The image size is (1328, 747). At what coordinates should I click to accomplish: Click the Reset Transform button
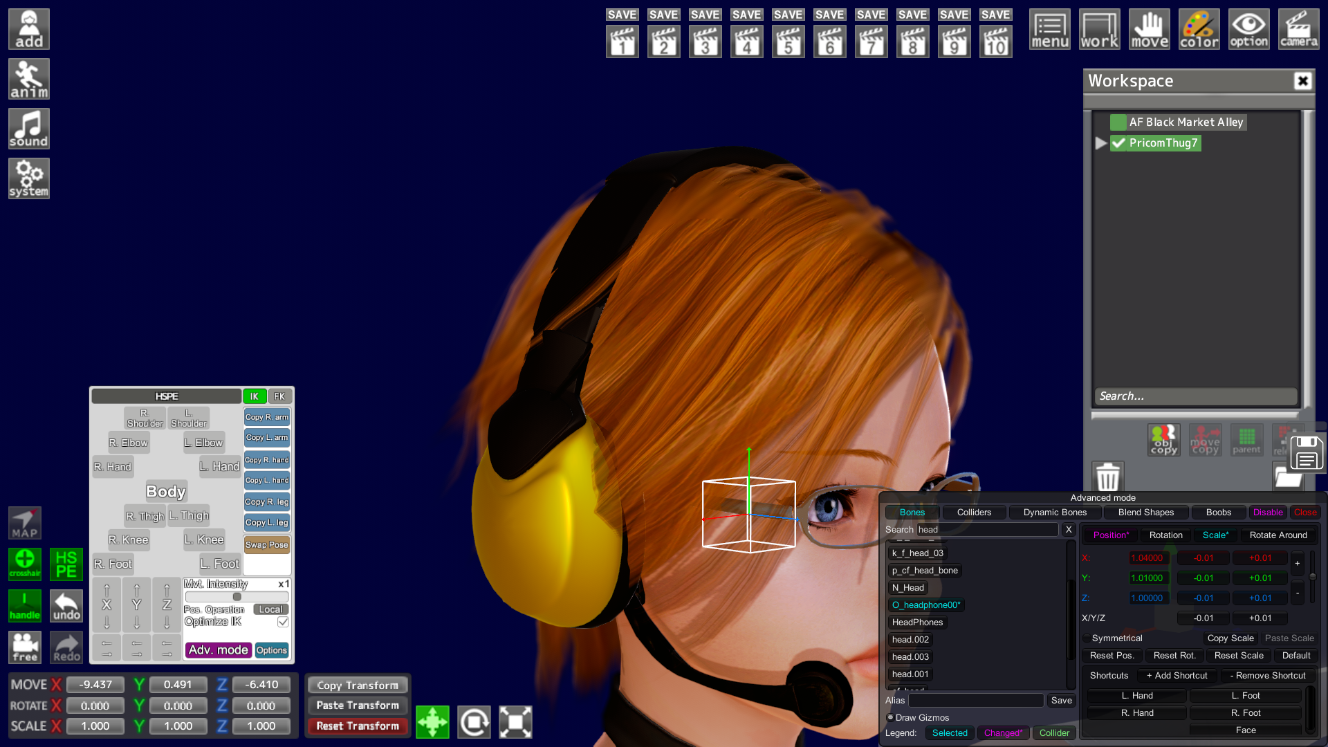click(358, 726)
